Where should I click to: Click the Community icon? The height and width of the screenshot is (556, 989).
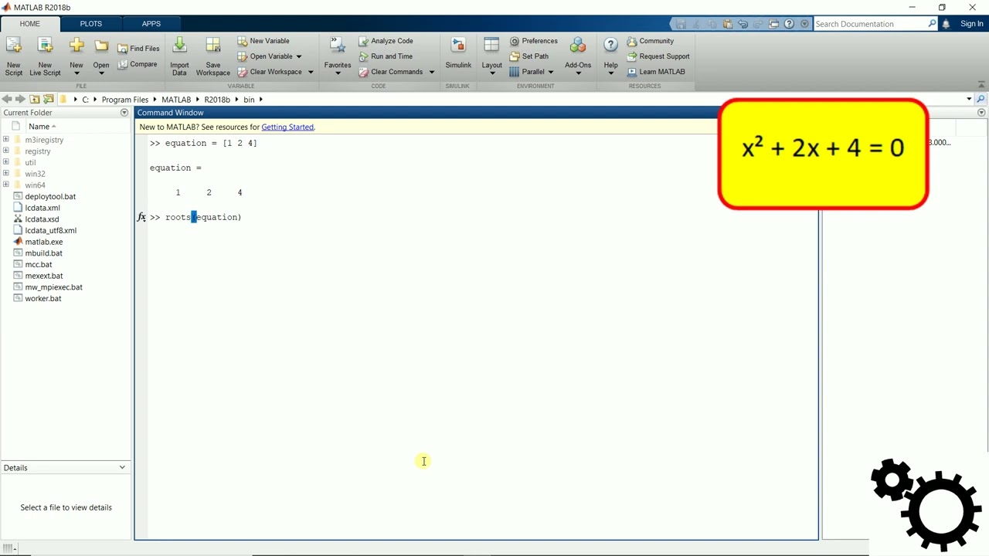(632, 41)
